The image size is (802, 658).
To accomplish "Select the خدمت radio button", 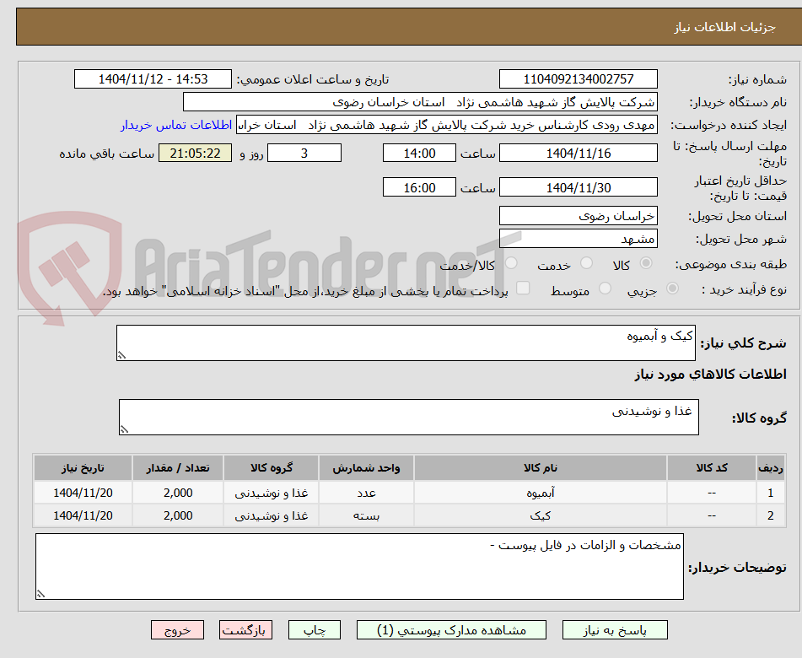I will pos(587,263).
